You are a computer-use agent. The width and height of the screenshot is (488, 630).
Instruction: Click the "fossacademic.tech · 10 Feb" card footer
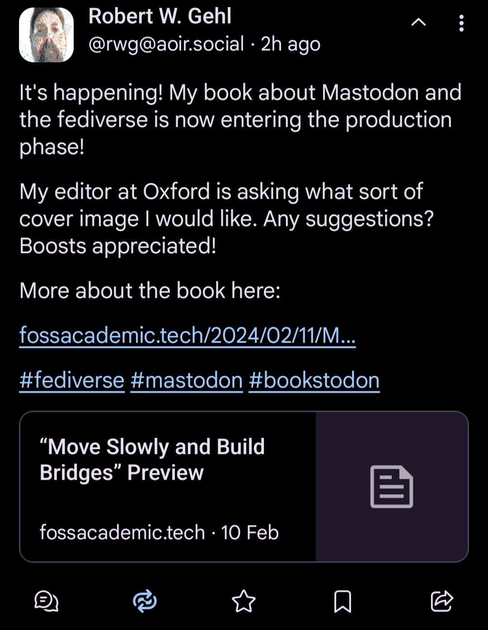click(x=159, y=532)
